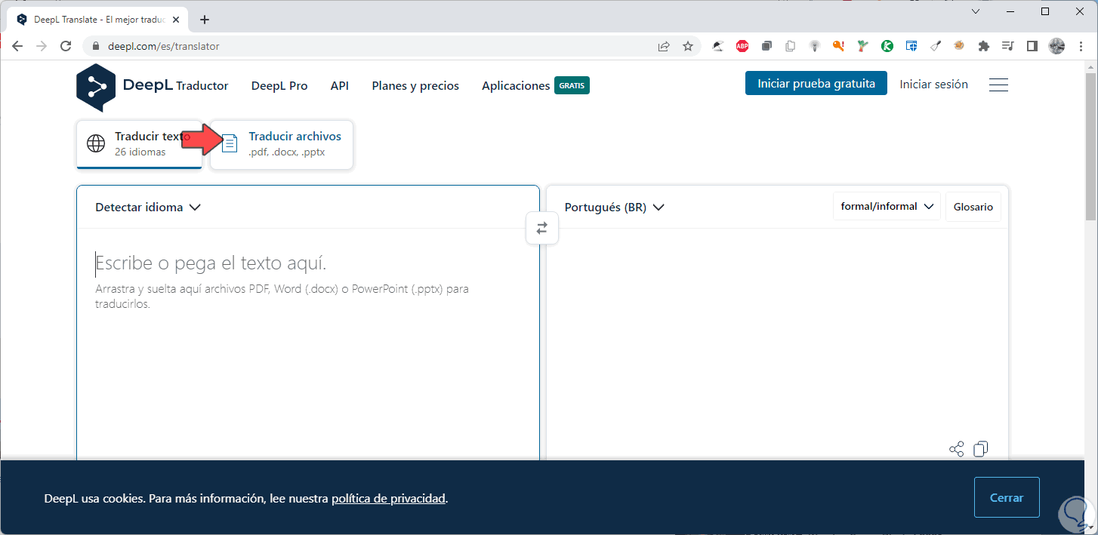1098x535 pixels.
Task: Open Planes y precios
Action: [x=415, y=86]
